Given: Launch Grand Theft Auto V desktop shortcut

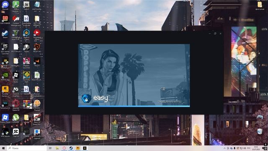Looking at the screenshot, I should [16, 35].
